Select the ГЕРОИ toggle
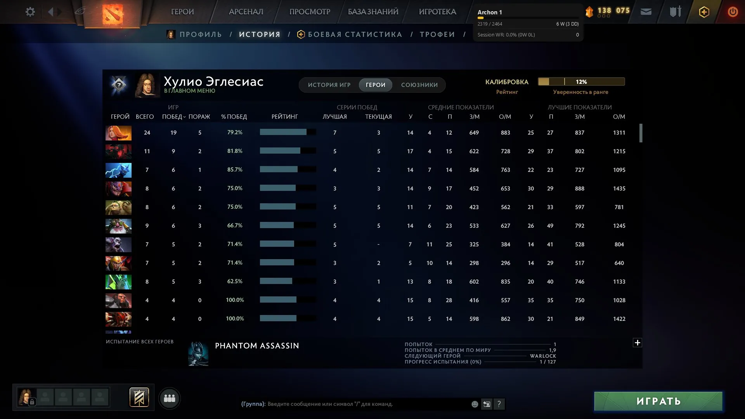745x419 pixels. (x=376, y=85)
